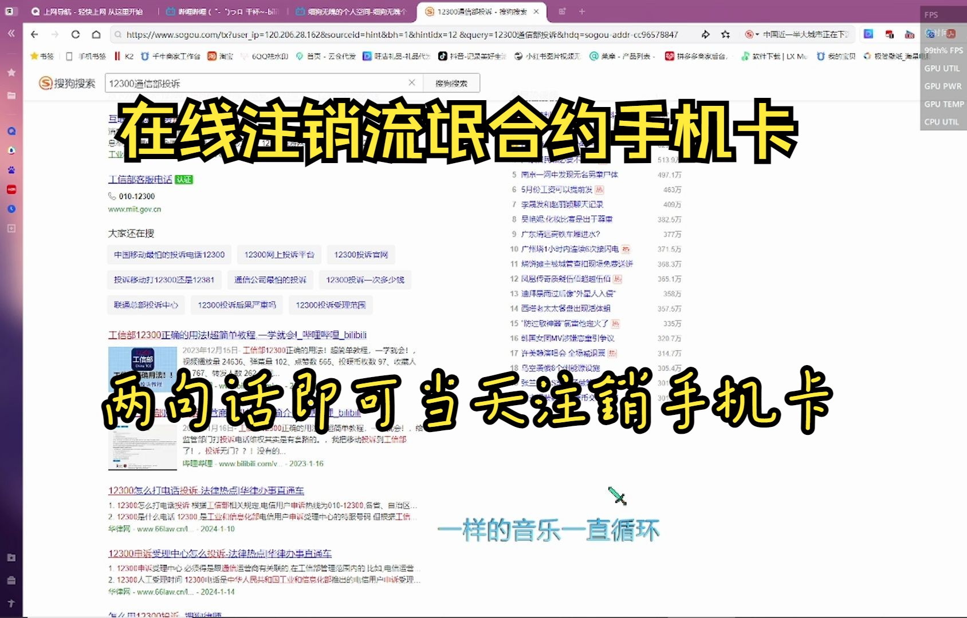Select suggestion 通信公司最怕的投诉
Image resolution: width=967 pixels, height=618 pixels.
click(x=270, y=280)
